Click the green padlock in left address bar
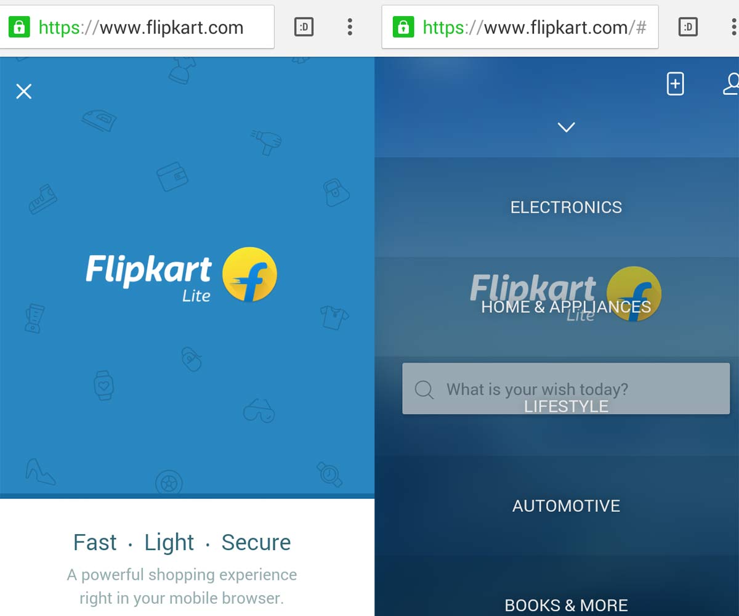 point(19,27)
